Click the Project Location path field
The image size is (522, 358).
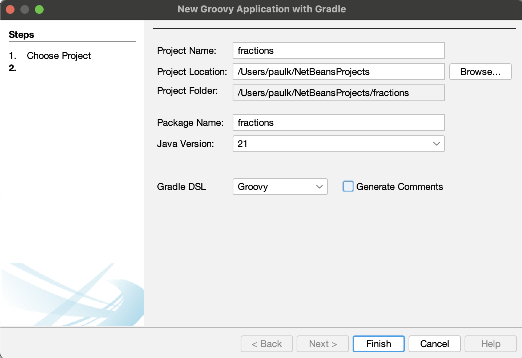[338, 72]
